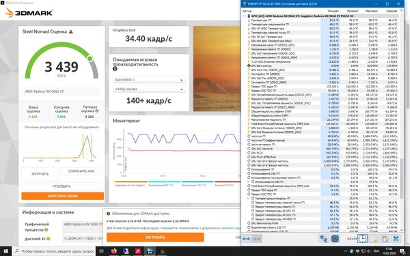Image resolution: width=410 pixels, height=256 pixels.
Task: Click orange ЗАГРУЗИТЬ update button
Action: (155, 237)
